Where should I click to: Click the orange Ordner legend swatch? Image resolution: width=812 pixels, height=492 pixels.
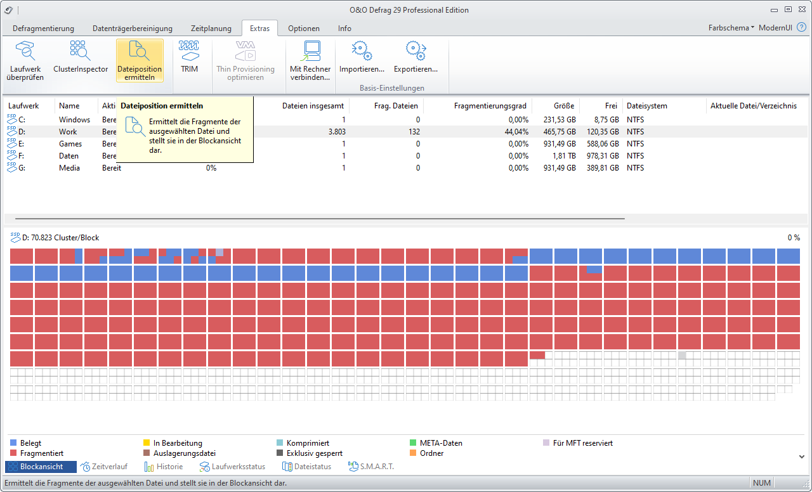point(414,453)
